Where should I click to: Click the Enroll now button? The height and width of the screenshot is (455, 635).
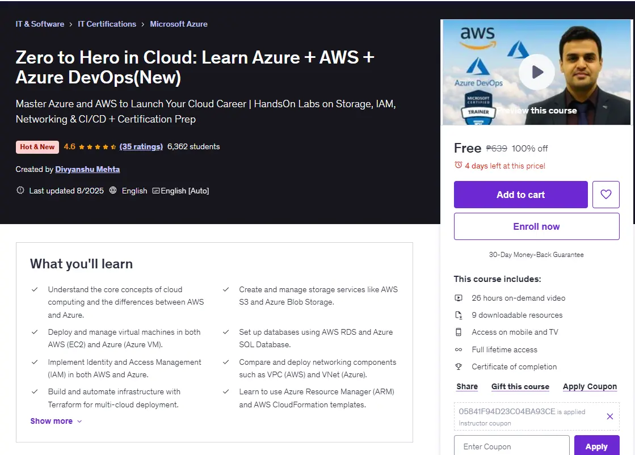point(537,226)
